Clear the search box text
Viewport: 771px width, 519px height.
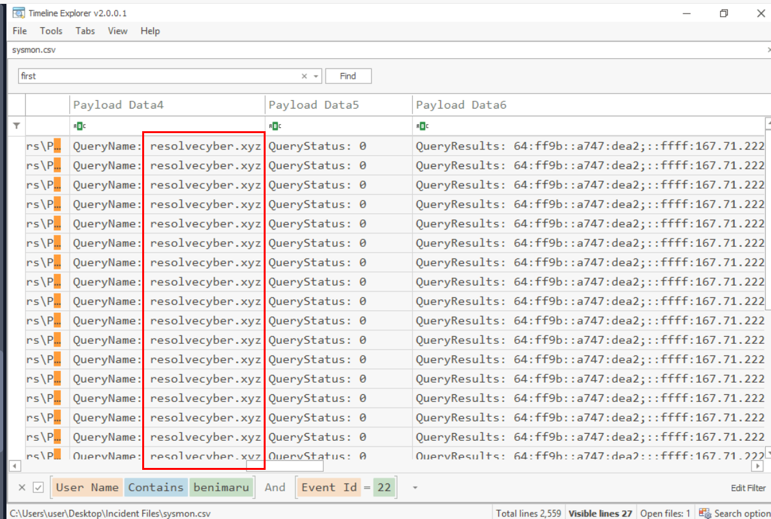(304, 76)
